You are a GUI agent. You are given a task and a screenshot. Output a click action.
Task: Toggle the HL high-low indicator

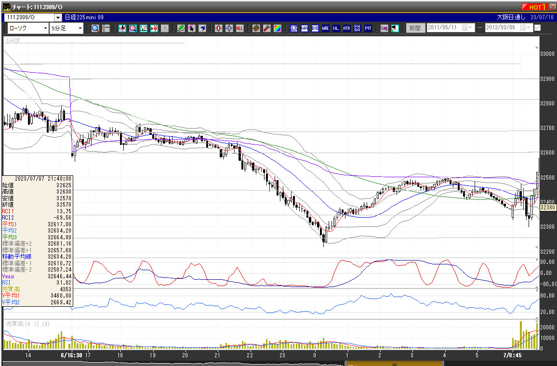click(336, 28)
